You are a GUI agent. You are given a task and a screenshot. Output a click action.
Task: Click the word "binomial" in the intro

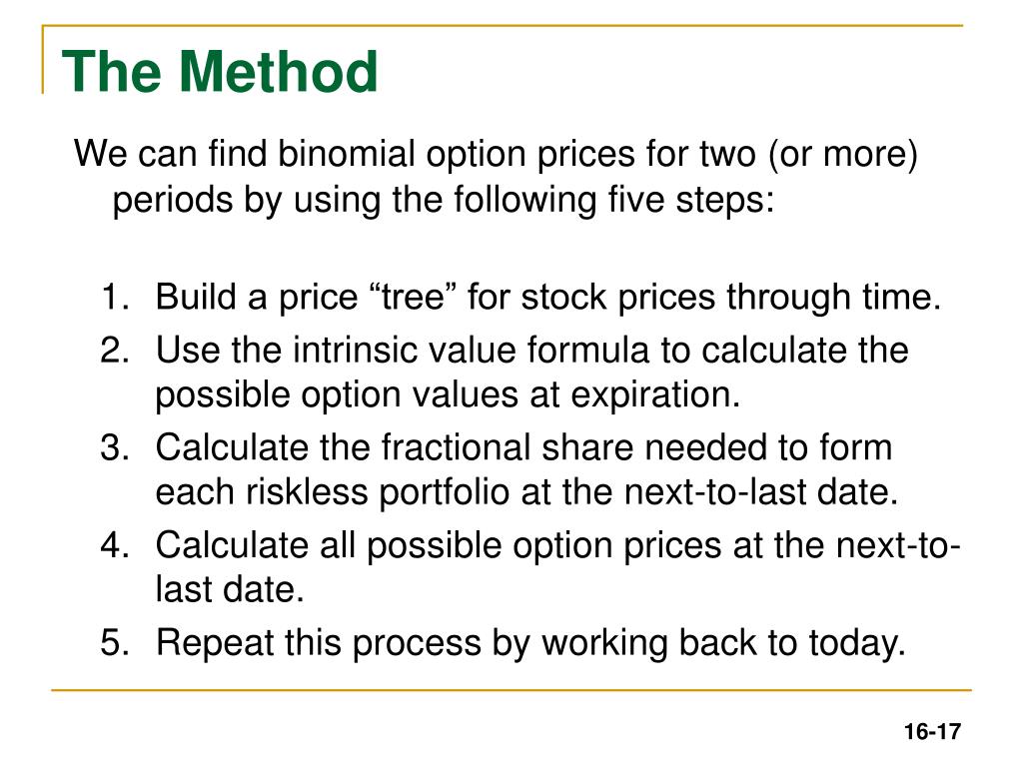pos(347,154)
